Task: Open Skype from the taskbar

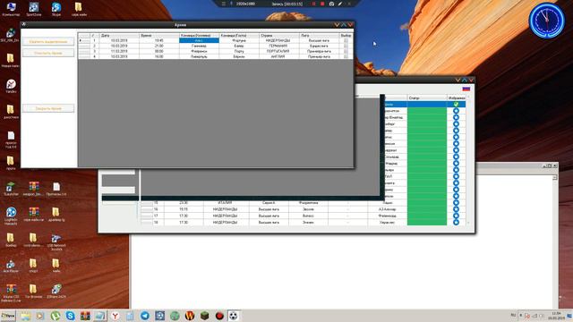Action: 70,316
